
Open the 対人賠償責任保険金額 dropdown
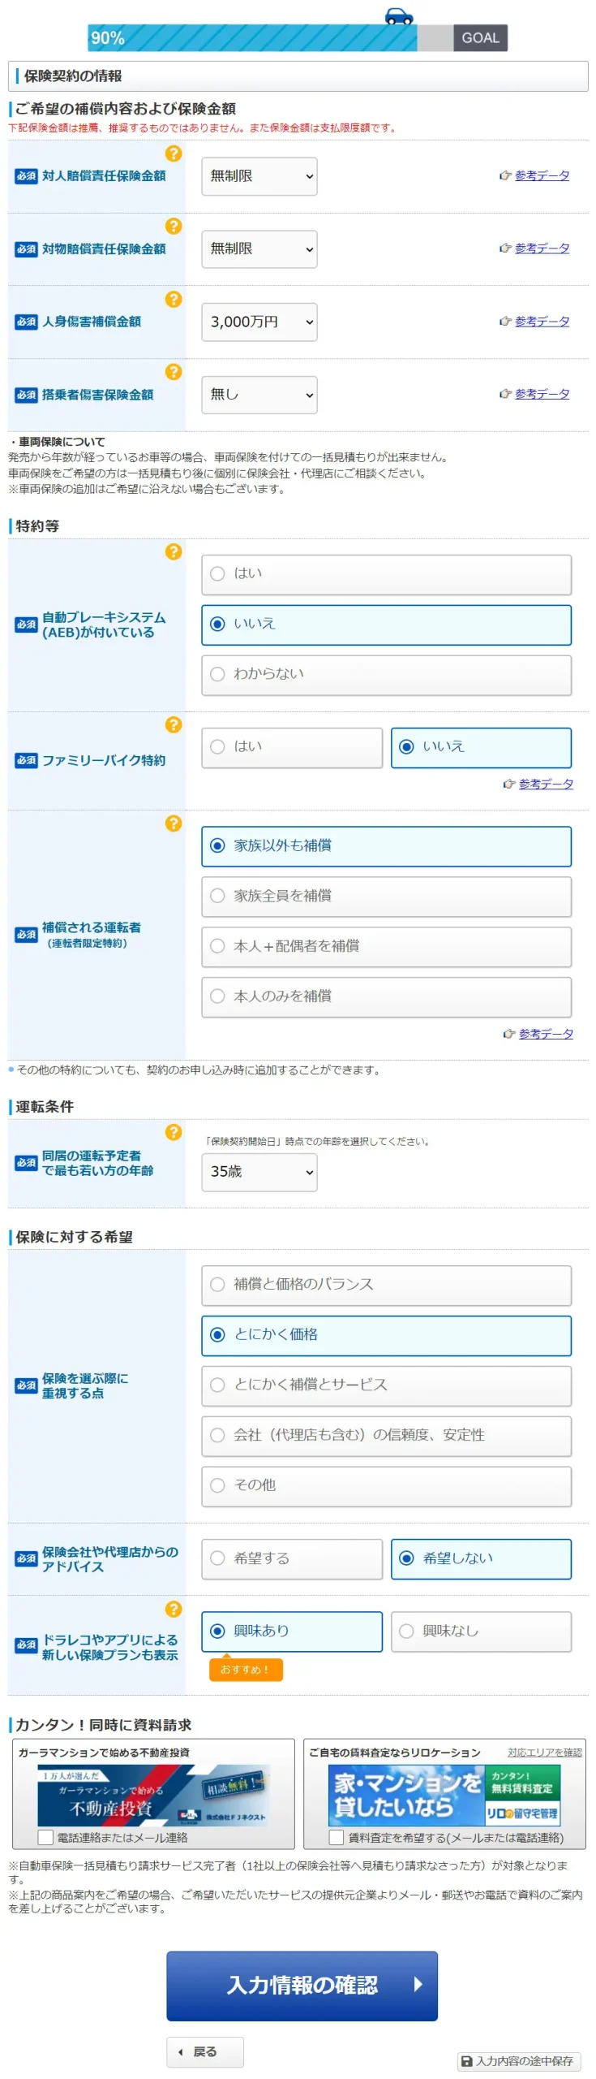pyautogui.click(x=259, y=176)
